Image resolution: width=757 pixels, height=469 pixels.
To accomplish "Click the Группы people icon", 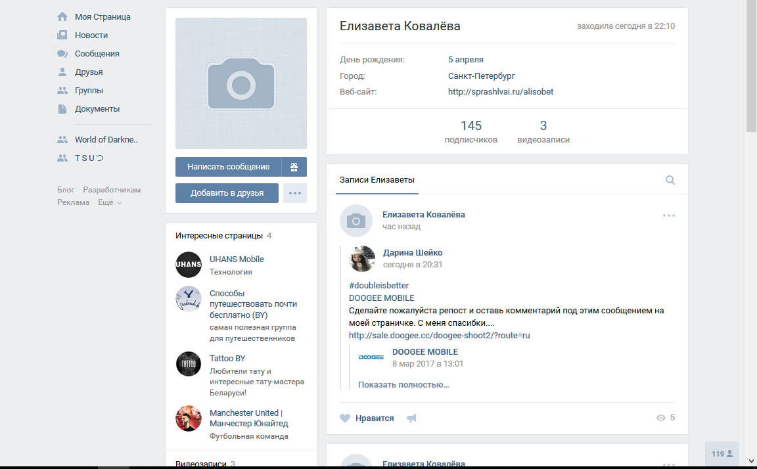I will point(62,90).
